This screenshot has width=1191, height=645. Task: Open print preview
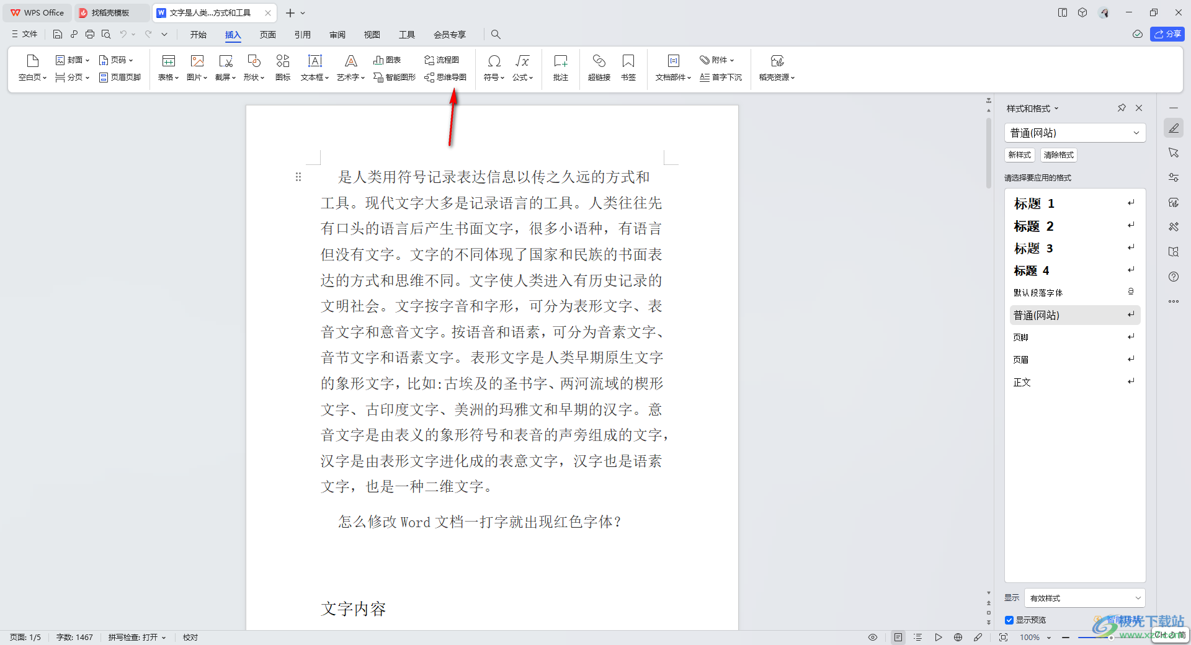(106, 35)
